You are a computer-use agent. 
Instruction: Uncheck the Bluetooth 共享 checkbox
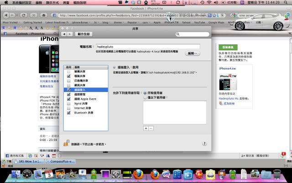(68, 113)
